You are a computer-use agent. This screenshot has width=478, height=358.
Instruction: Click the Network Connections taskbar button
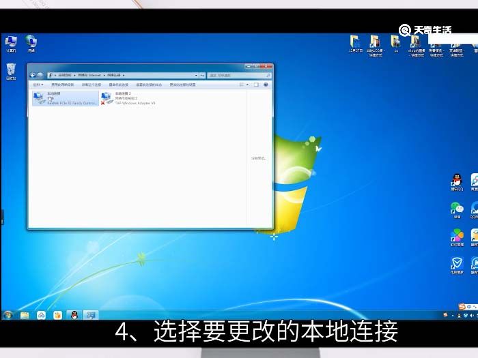[x=91, y=315]
